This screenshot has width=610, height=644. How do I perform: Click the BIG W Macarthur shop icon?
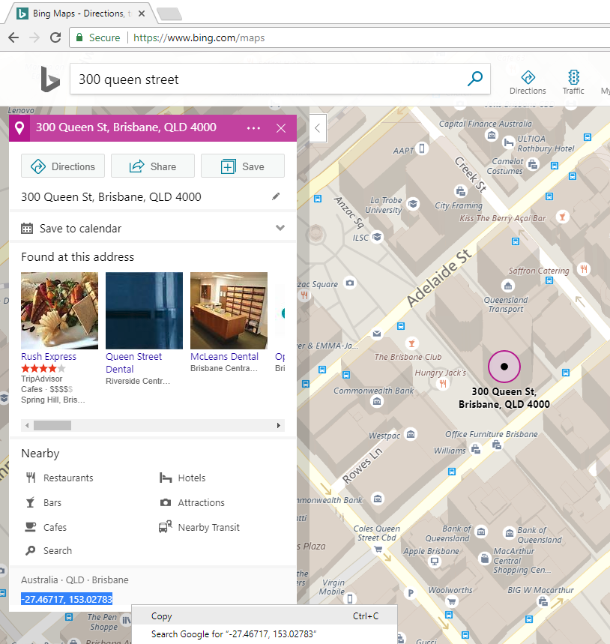coord(543,602)
